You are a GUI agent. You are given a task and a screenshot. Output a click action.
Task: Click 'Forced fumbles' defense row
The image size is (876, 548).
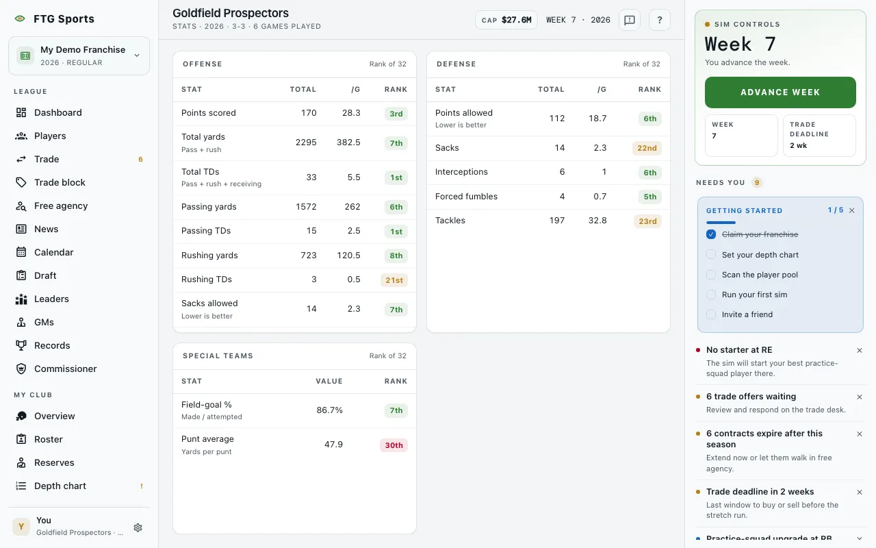(548, 197)
